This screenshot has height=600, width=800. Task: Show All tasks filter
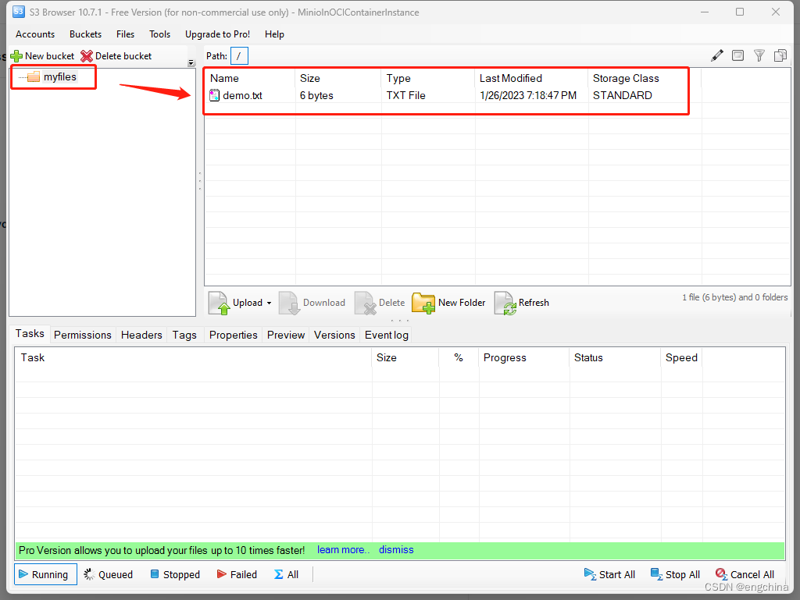click(x=286, y=574)
